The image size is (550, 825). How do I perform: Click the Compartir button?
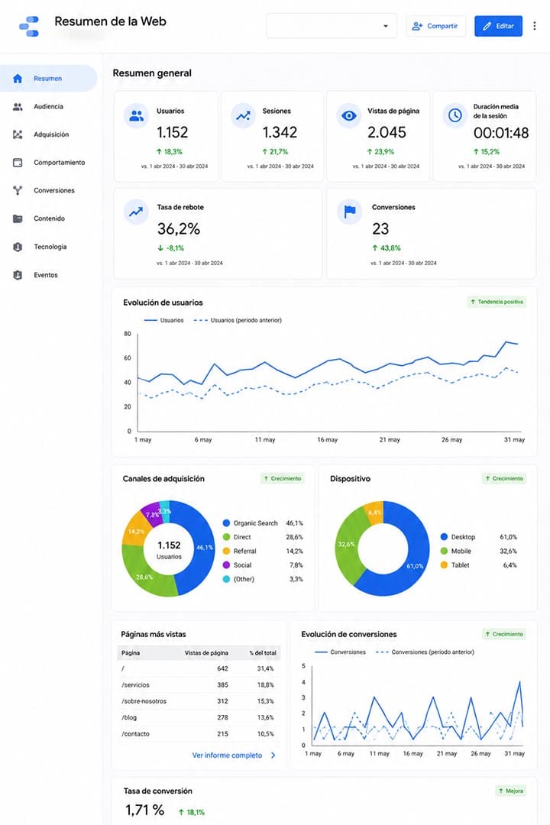[x=435, y=26]
